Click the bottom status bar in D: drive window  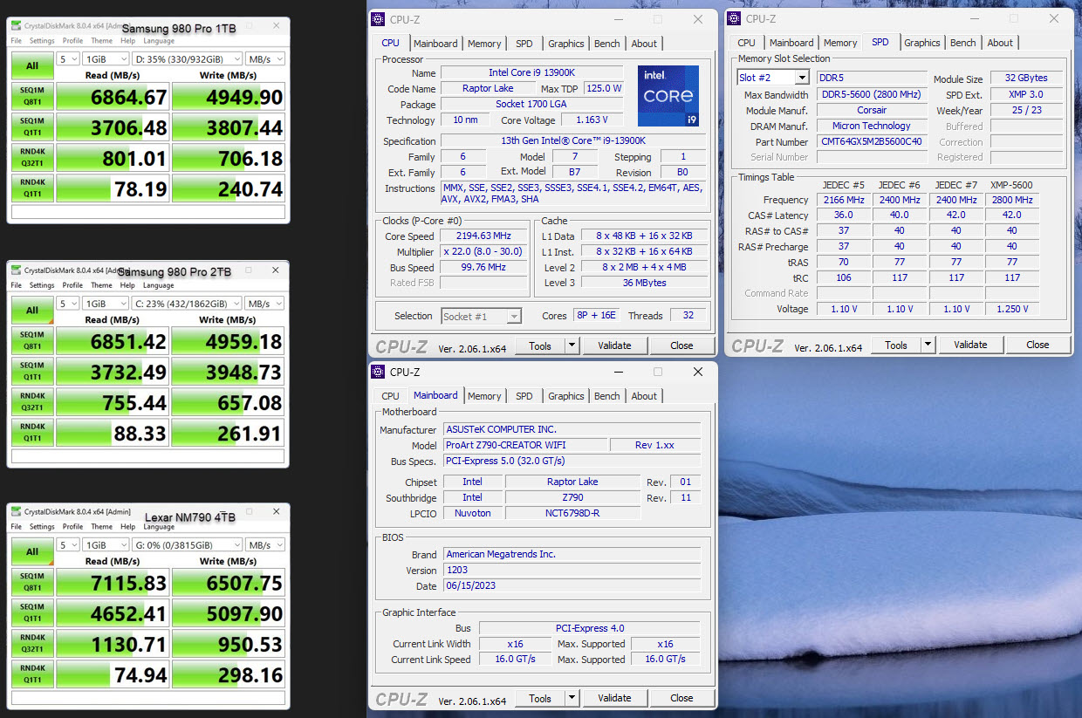point(148,212)
